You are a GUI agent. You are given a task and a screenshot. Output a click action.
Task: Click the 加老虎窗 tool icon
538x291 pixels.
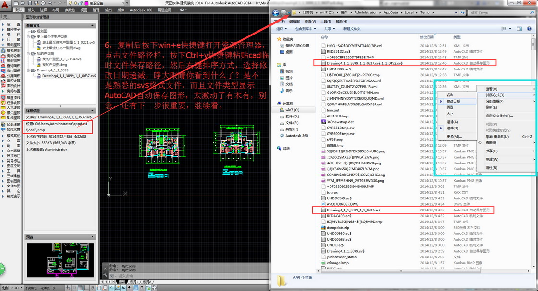click(x=3, y=125)
